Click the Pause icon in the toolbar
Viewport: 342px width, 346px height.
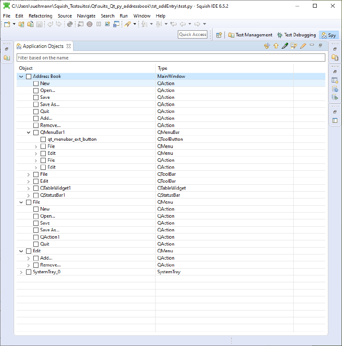point(99,24)
